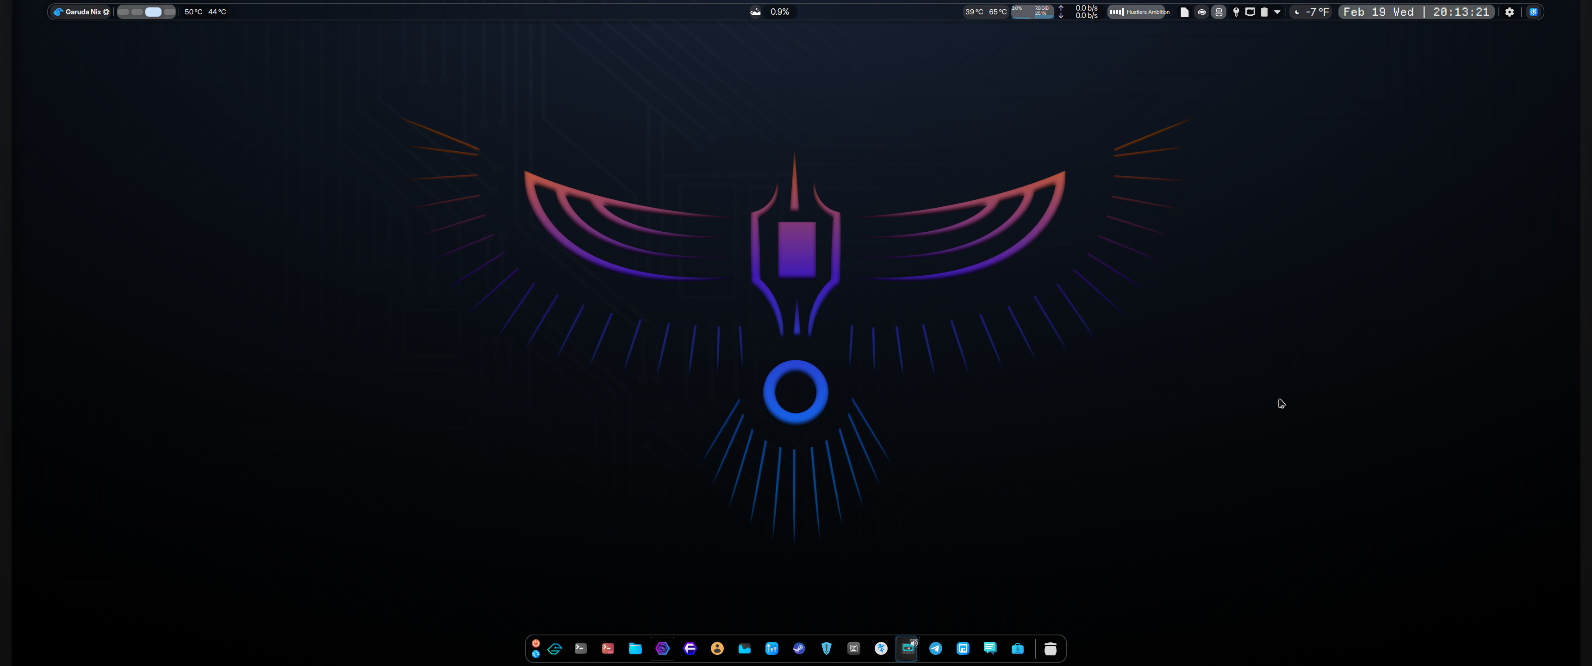Image resolution: width=1592 pixels, height=666 pixels.
Task: Click the document tray icon
Action: click(x=1185, y=12)
